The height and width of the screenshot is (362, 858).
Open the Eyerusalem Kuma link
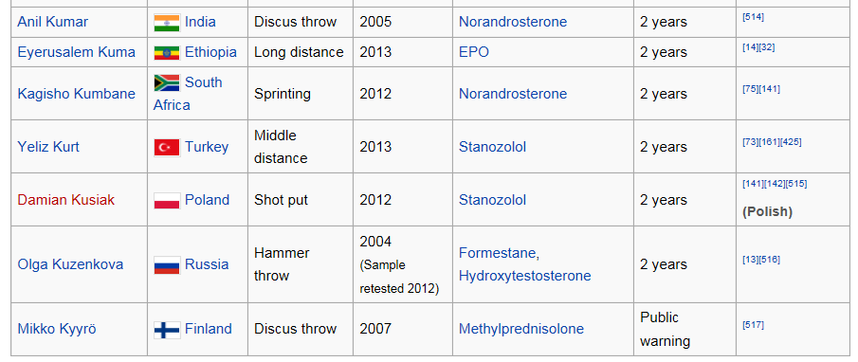pos(77,52)
